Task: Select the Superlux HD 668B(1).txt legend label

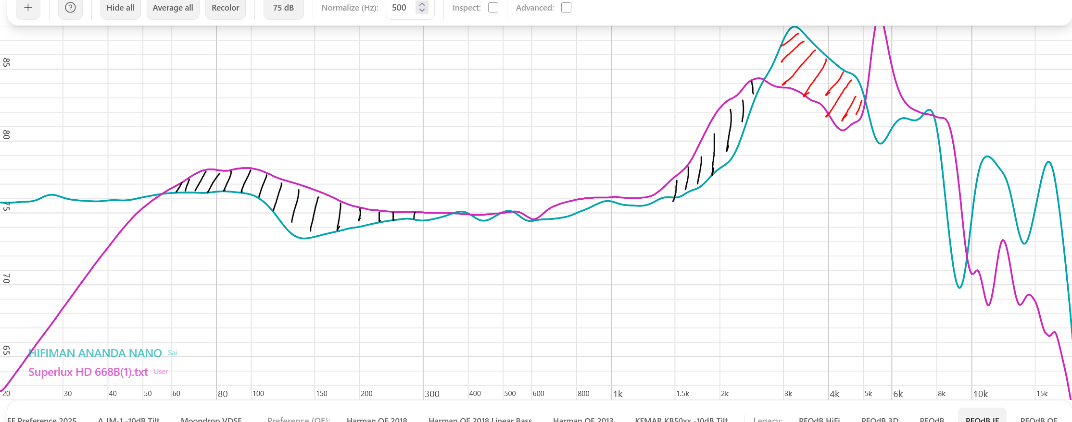Action: (88, 372)
